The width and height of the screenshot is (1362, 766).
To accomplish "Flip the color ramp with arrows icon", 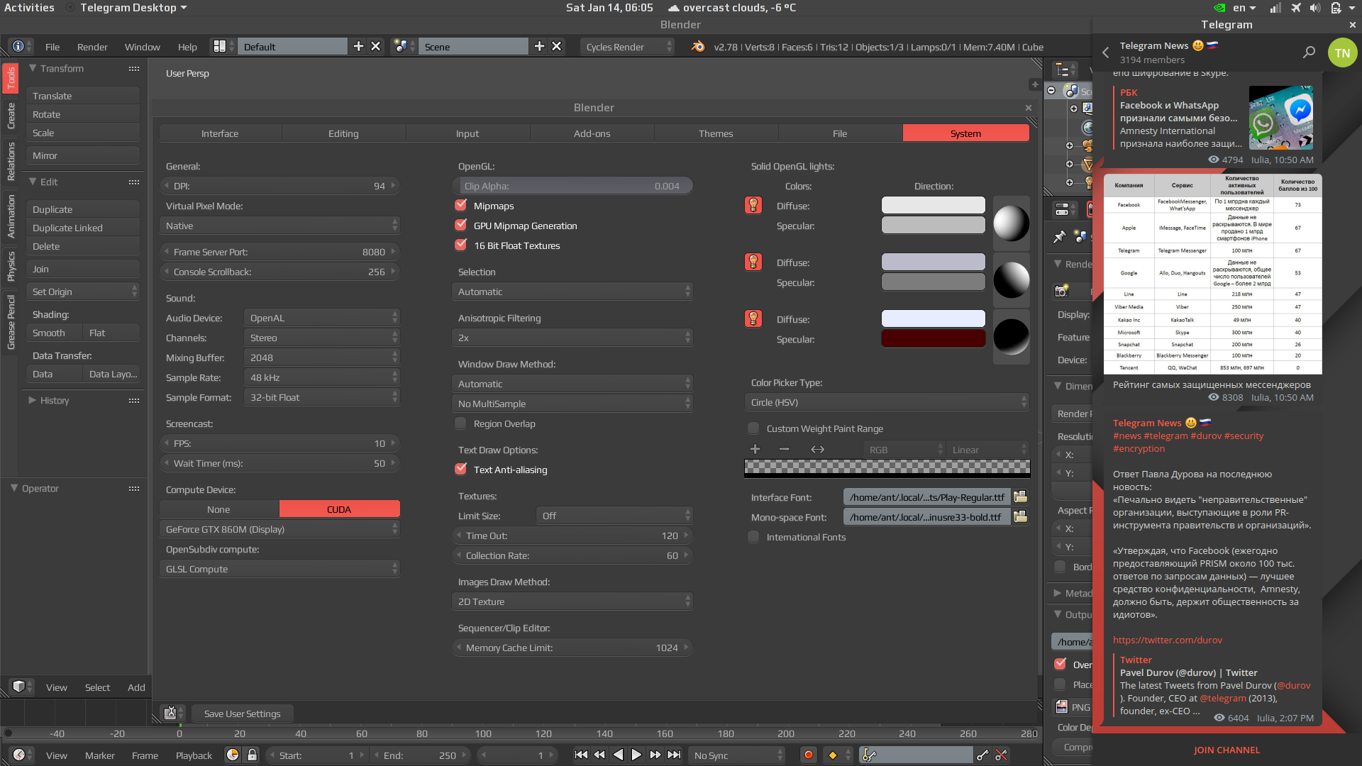I will pos(817,450).
